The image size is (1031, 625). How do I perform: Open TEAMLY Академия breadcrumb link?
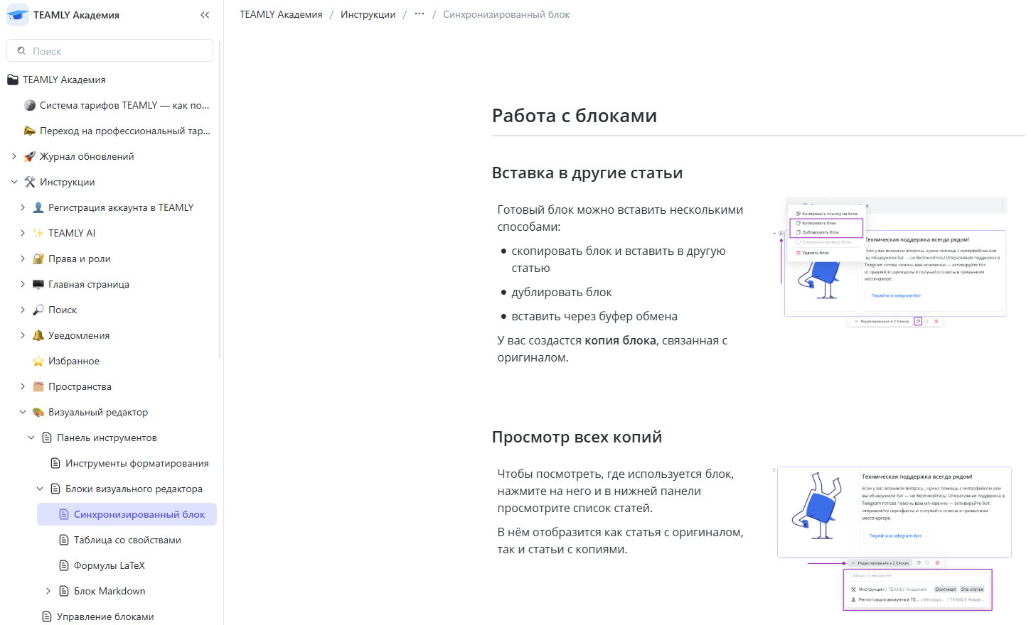(281, 14)
